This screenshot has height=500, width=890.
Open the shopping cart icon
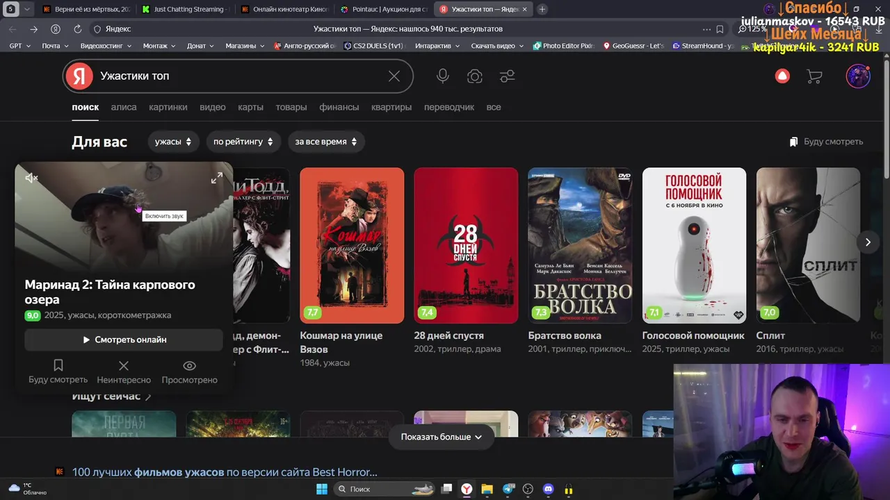[814, 76]
